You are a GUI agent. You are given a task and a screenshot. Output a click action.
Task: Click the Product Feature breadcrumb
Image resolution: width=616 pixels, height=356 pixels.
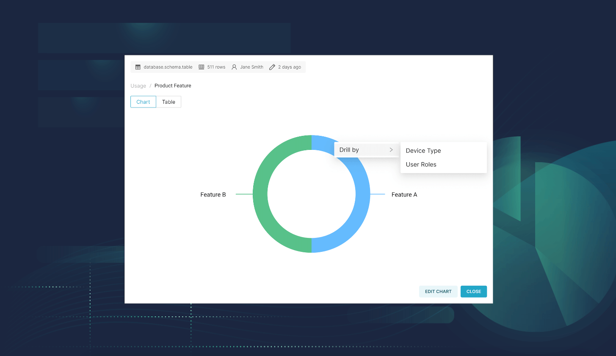coord(173,86)
